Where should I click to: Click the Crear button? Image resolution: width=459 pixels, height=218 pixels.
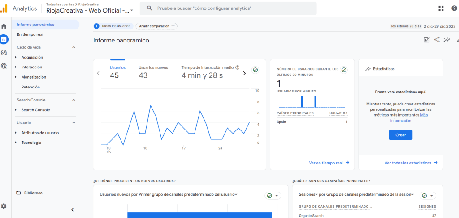400,135
